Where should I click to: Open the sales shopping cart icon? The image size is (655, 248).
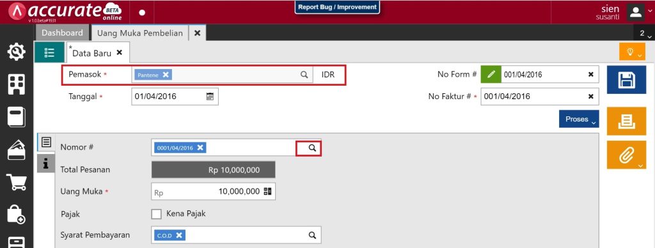point(17,182)
